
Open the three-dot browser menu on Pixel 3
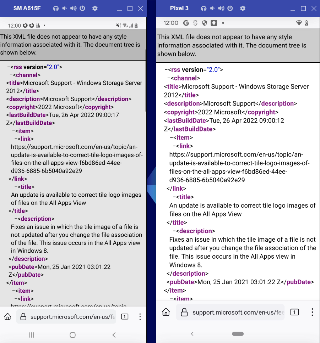pos(312,312)
